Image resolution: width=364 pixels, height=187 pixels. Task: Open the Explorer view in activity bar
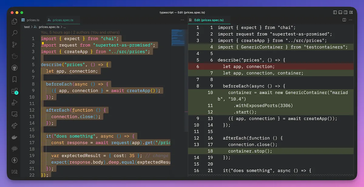click(x=14, y=22)
